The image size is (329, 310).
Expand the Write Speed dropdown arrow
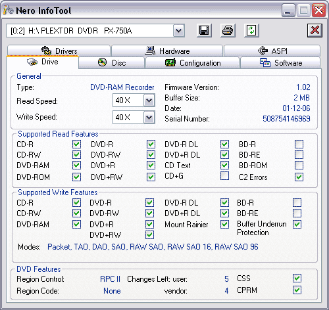point(149,118)
